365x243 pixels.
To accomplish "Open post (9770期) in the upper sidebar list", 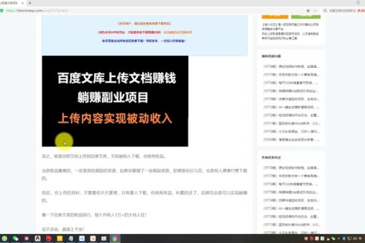I will (x=291, y=132).
